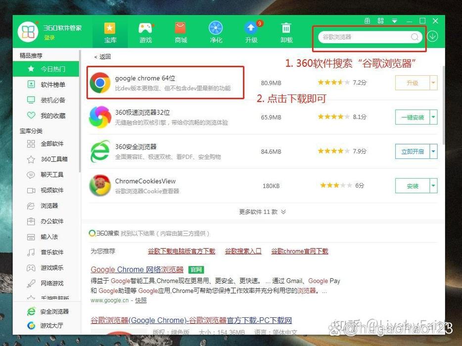Image resolution: width=462 pixels, height=346 pixels.
Task: Click the search magnifier icon
Action: tap(415, 37)
